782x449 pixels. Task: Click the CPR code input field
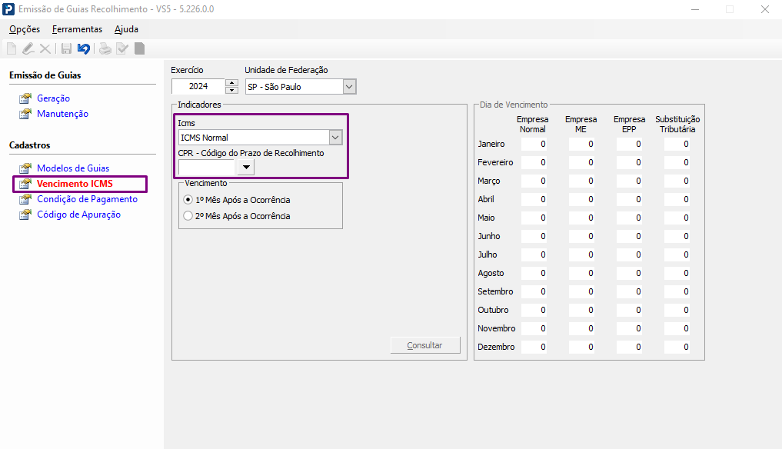click(207, 167)
